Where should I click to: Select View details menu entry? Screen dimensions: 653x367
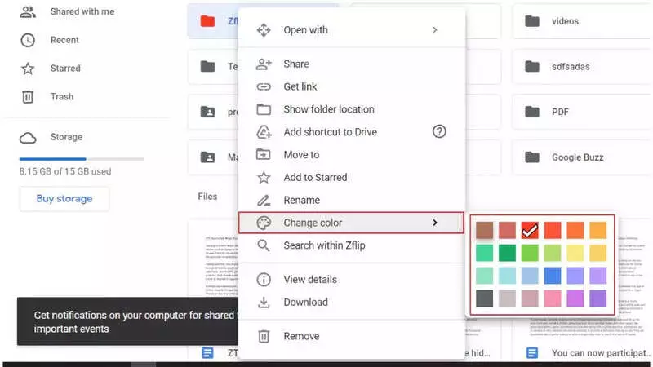tap(352, 280)
